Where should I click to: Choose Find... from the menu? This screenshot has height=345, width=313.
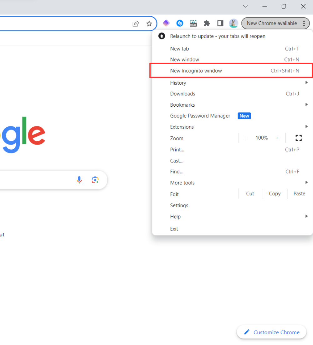pos(232,172)
